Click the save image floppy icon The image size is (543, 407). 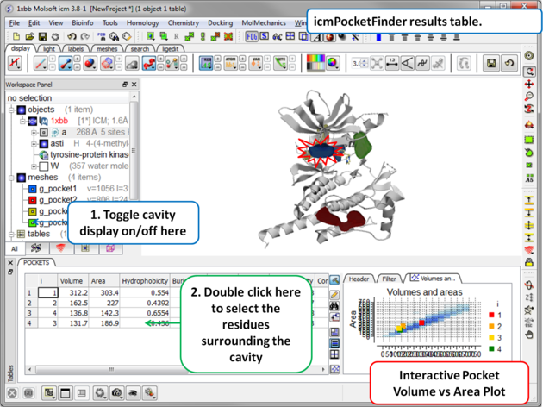coord(490,64)
